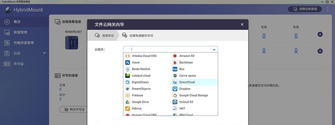Choose the HKT icon
The width and height of the screenshot is (335, 125).
(175, 109)
